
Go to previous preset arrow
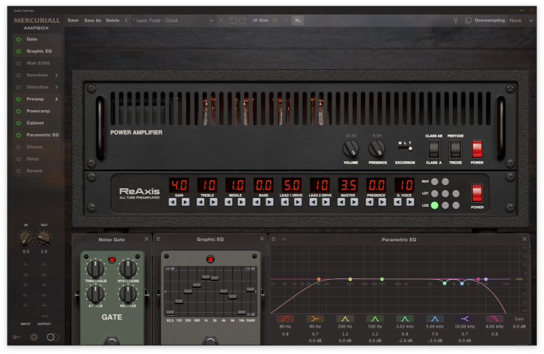[127, 21]
